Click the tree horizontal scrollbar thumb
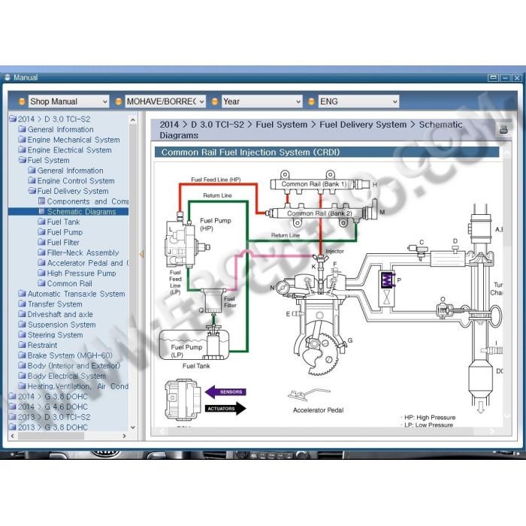This screenshot has height=526, width=526. click(x=50, y=436)
